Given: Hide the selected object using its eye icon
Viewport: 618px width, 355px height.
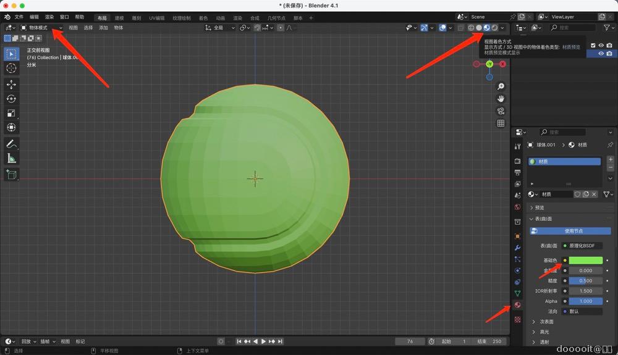Looking at the screenshot, I should point(601,54).
